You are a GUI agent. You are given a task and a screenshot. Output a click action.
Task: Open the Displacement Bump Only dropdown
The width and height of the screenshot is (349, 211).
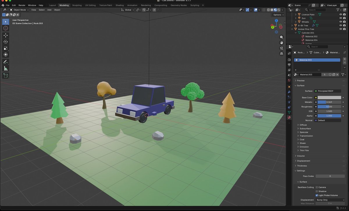pos(330,200)
